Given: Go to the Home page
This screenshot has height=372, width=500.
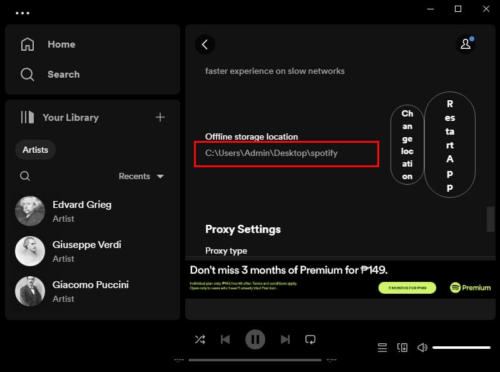Looking at the screenshot, I should point(61,44).
